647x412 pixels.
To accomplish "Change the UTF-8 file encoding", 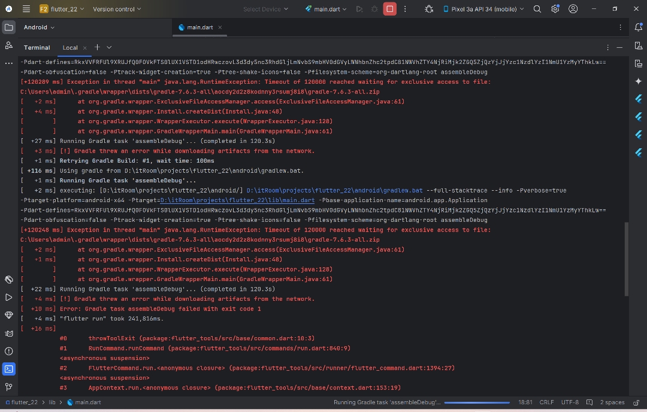I will [x=570, y=402].
